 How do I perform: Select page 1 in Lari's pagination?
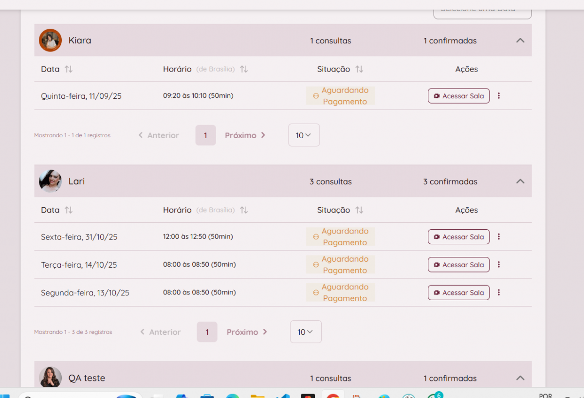(207, 332)
